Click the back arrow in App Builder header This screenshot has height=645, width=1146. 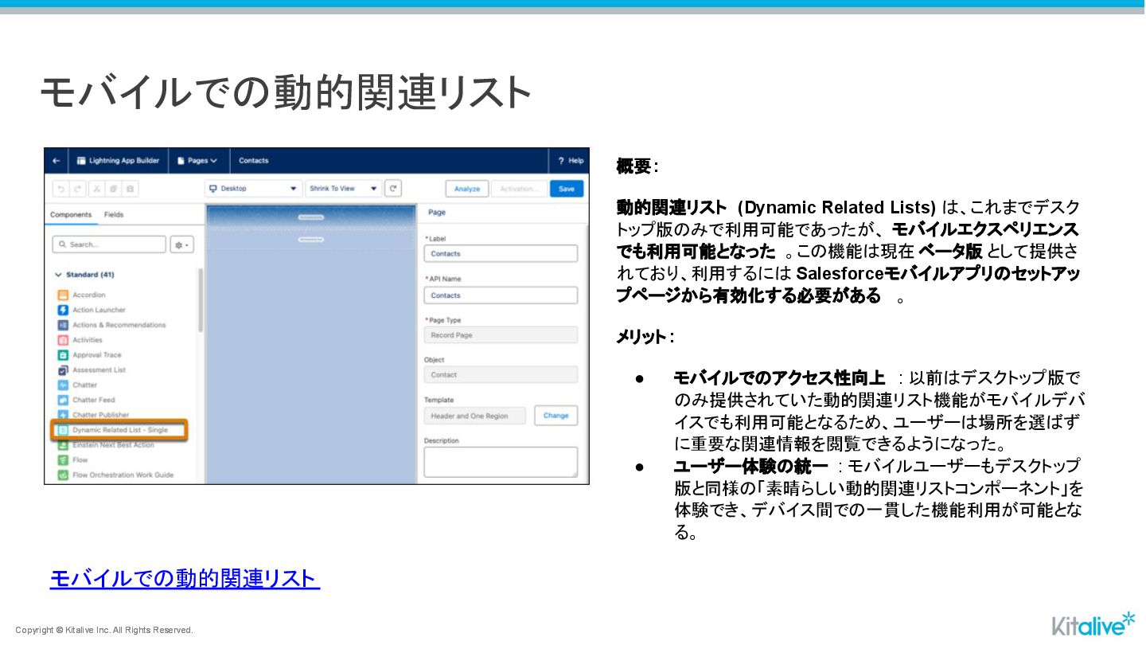coord(56,161)
